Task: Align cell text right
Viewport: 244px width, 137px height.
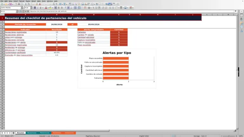Action: coord(62,8)
